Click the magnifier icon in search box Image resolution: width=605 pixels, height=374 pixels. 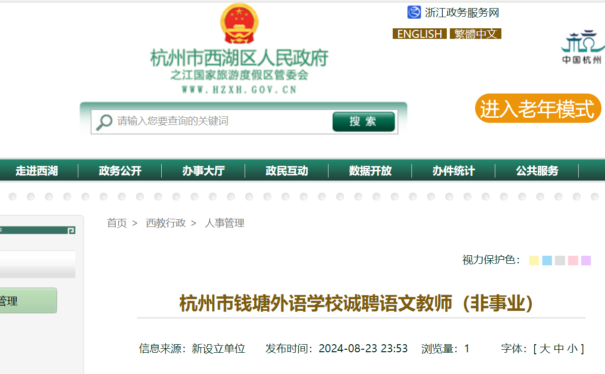coord(104,122)
